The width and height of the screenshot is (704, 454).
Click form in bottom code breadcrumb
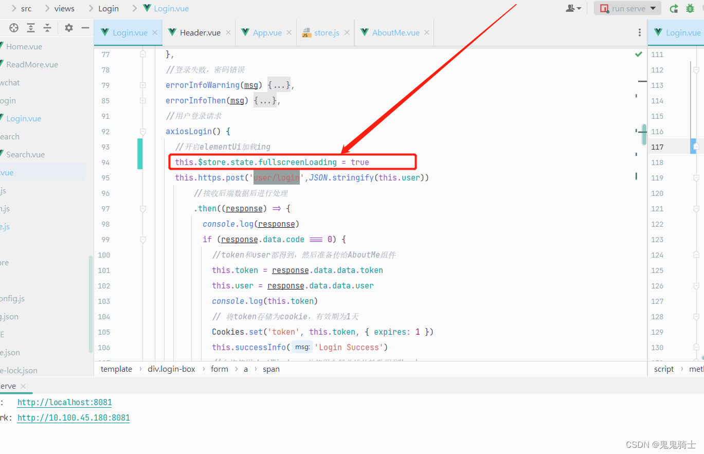(x=219, y=369)
